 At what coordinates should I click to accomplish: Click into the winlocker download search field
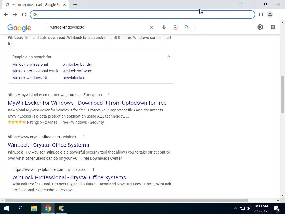[x=98, y=27]
